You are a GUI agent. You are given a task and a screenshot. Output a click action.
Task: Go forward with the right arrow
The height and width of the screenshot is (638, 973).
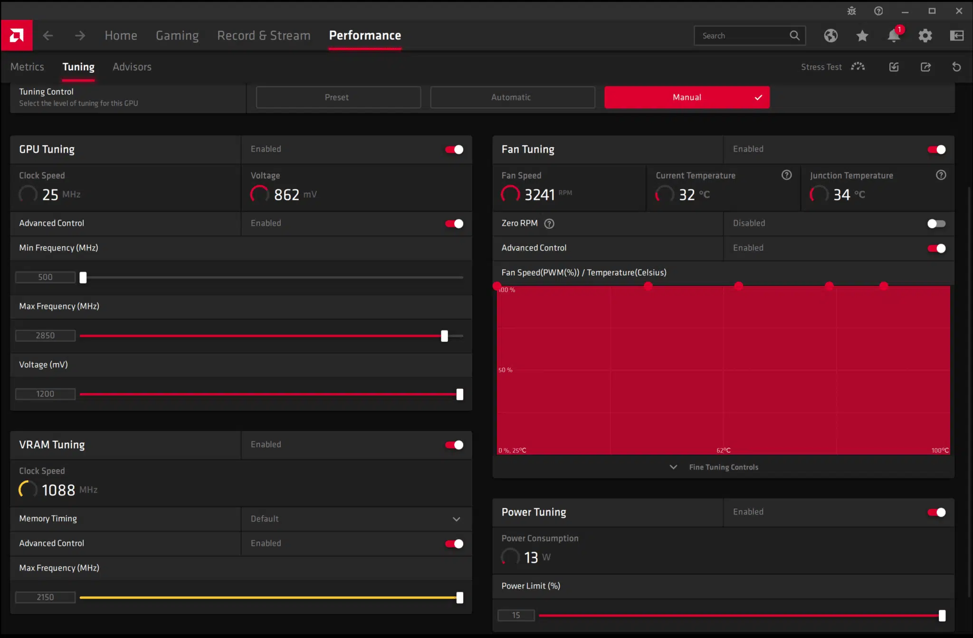pyautogui.click(x=80, y=36)
